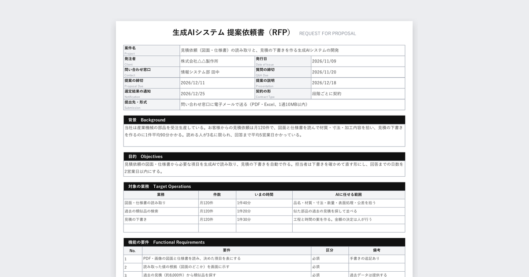Screen dimensions: 529x277
Task: Click the REQUEST FOR PROPOSAL subtitle
Action: 328,33
